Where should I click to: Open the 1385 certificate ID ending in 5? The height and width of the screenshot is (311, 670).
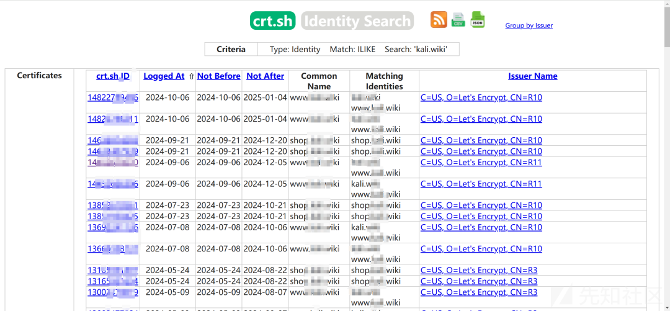pyautogui.click(x=113, y=217)
